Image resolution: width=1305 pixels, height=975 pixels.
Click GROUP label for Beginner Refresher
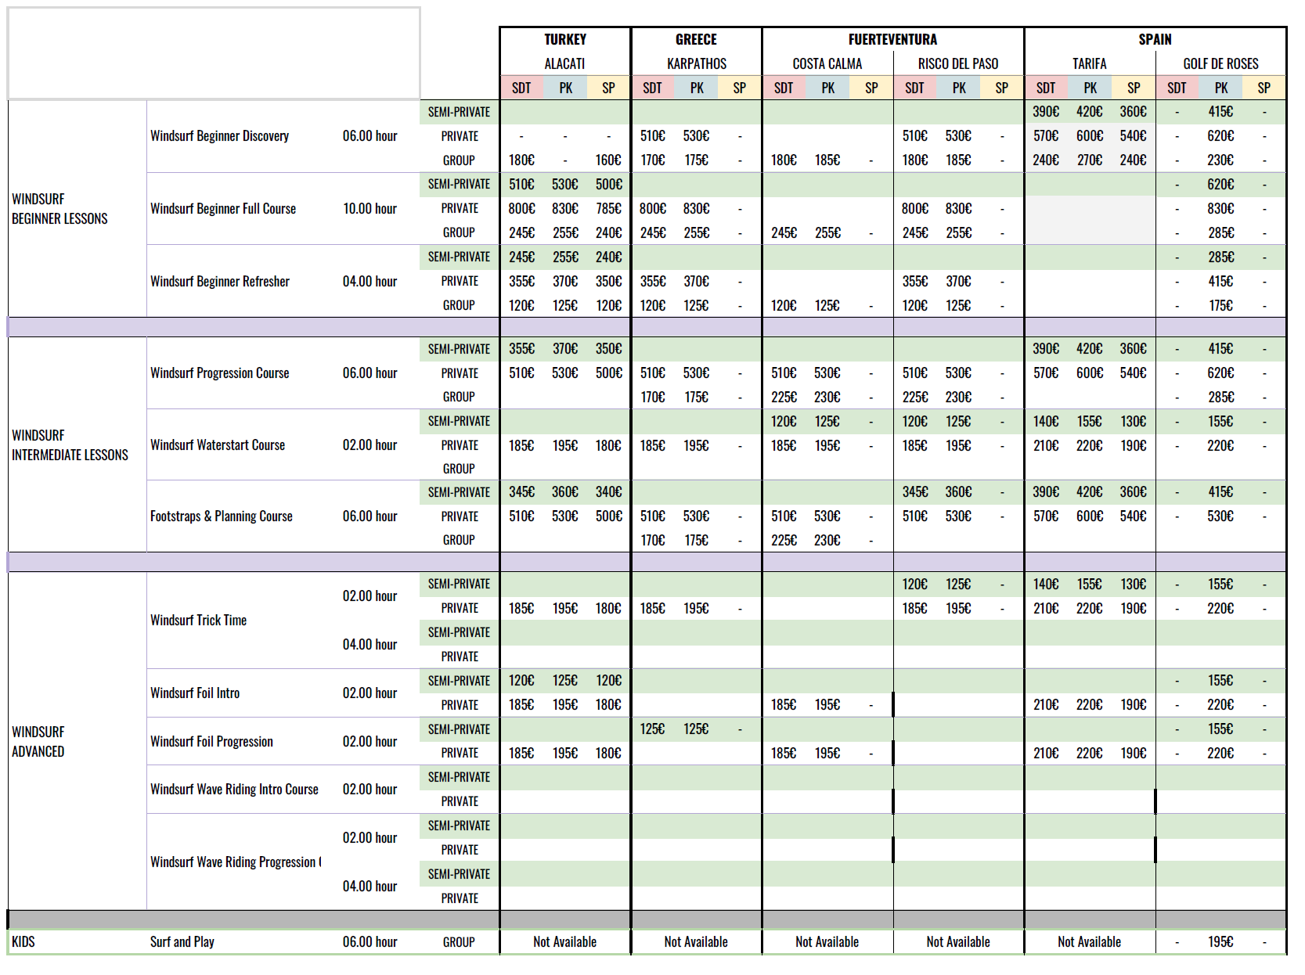(x=459, y=305)
